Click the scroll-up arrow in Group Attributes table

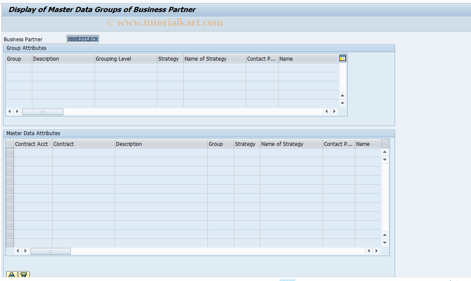point(342,95)
